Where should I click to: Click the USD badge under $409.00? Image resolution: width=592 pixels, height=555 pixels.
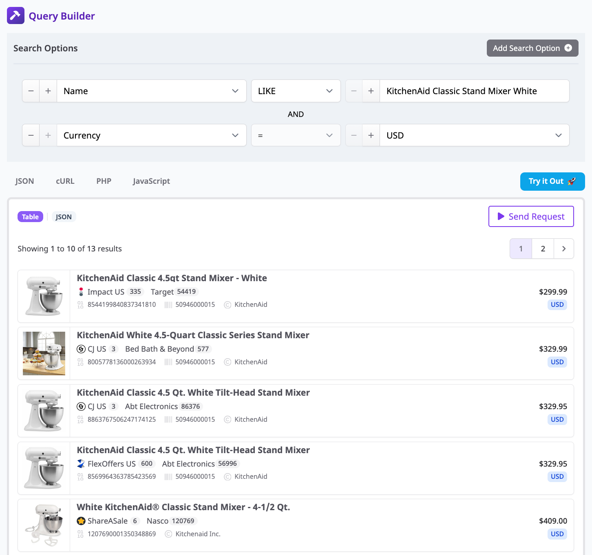[557, 534]
